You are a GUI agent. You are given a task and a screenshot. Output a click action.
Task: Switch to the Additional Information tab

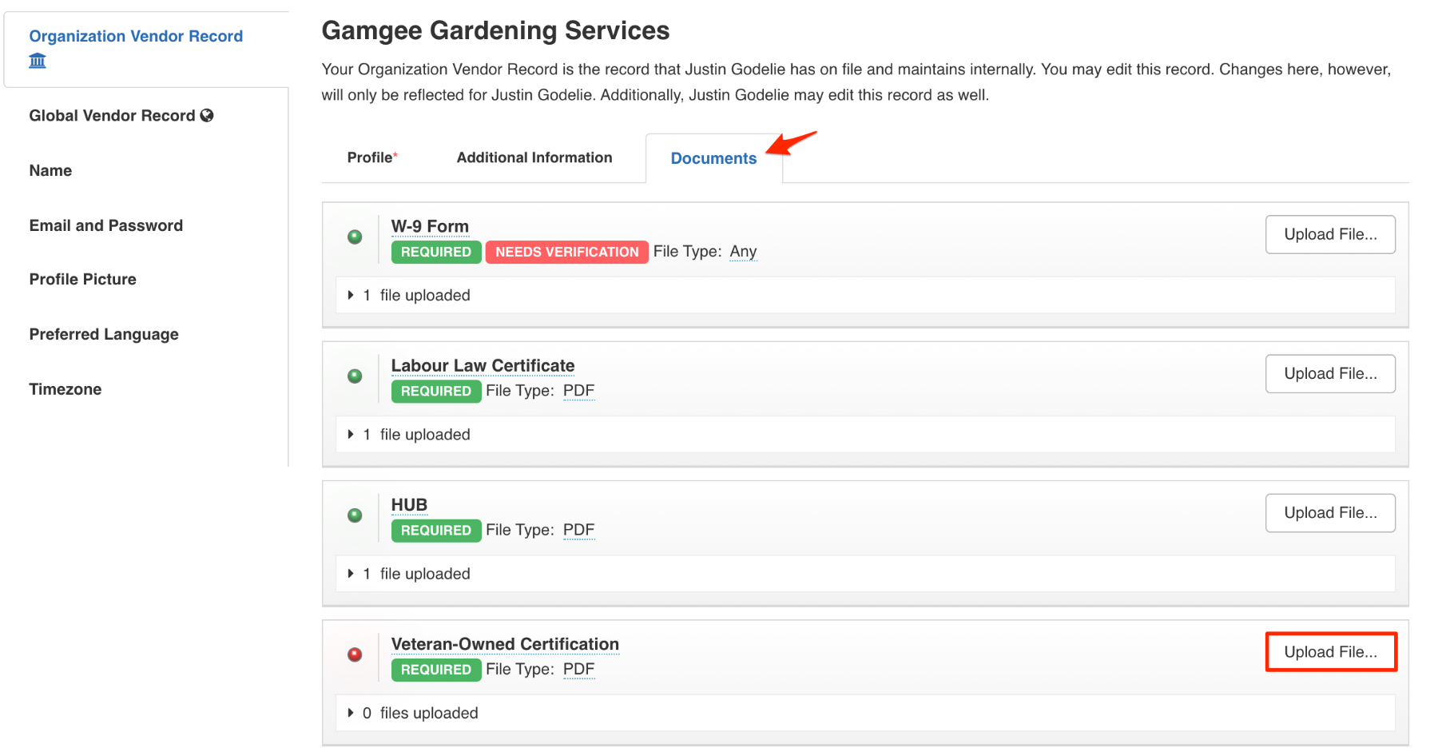(534, 157)
